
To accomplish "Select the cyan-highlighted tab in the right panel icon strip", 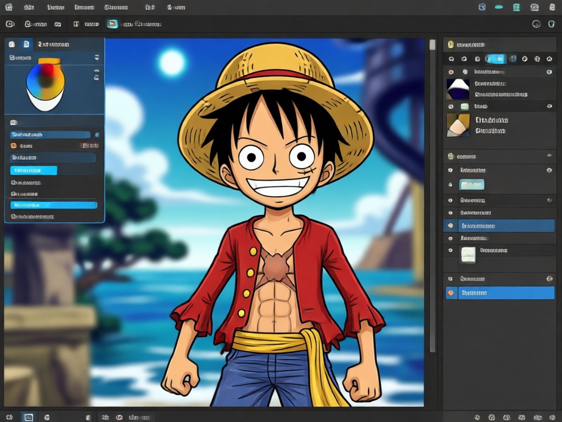I will click(496, 59).
